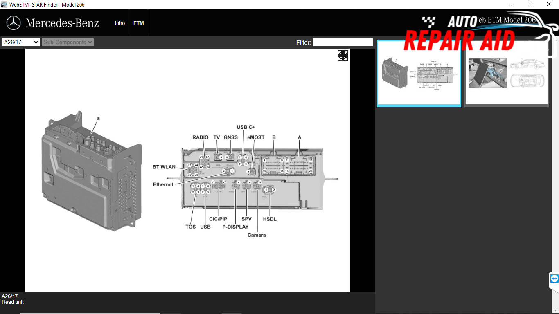Click the GNSS connector label
The height and width of the screenshot is (314, 559).
click(x=231, y=137)
